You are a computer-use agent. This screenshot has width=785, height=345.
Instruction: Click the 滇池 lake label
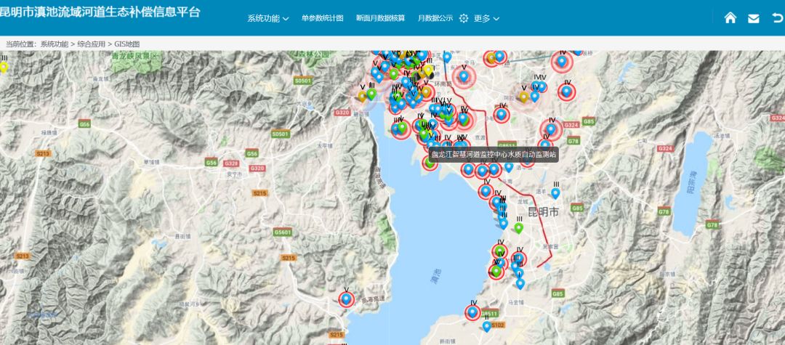(x=436, y=277)
